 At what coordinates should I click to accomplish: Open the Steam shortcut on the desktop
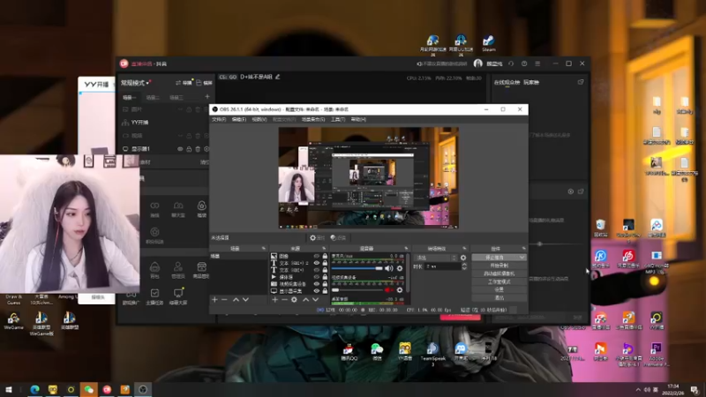coord(489,43)
